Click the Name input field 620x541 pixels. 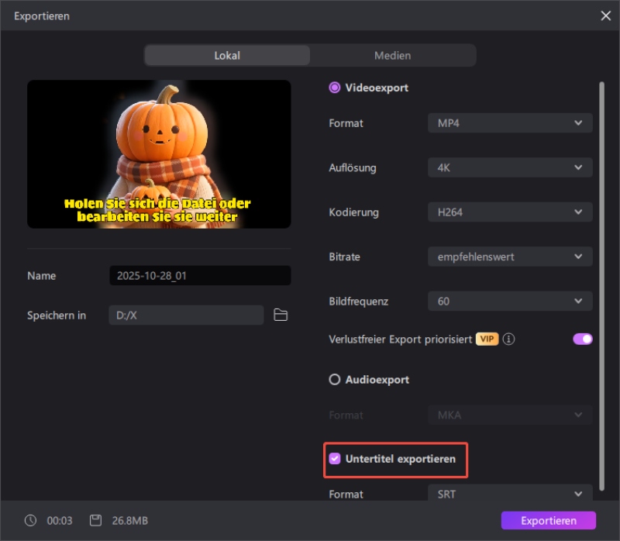[200, 276]
